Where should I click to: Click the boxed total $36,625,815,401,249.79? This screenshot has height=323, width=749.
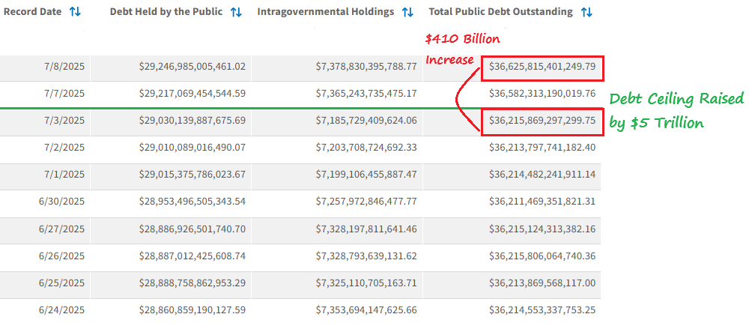[x=542, y=67]
